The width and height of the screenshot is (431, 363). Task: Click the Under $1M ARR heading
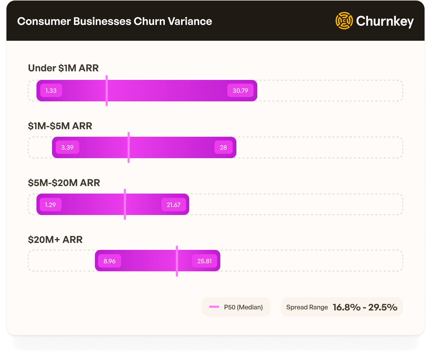point(63,68)
